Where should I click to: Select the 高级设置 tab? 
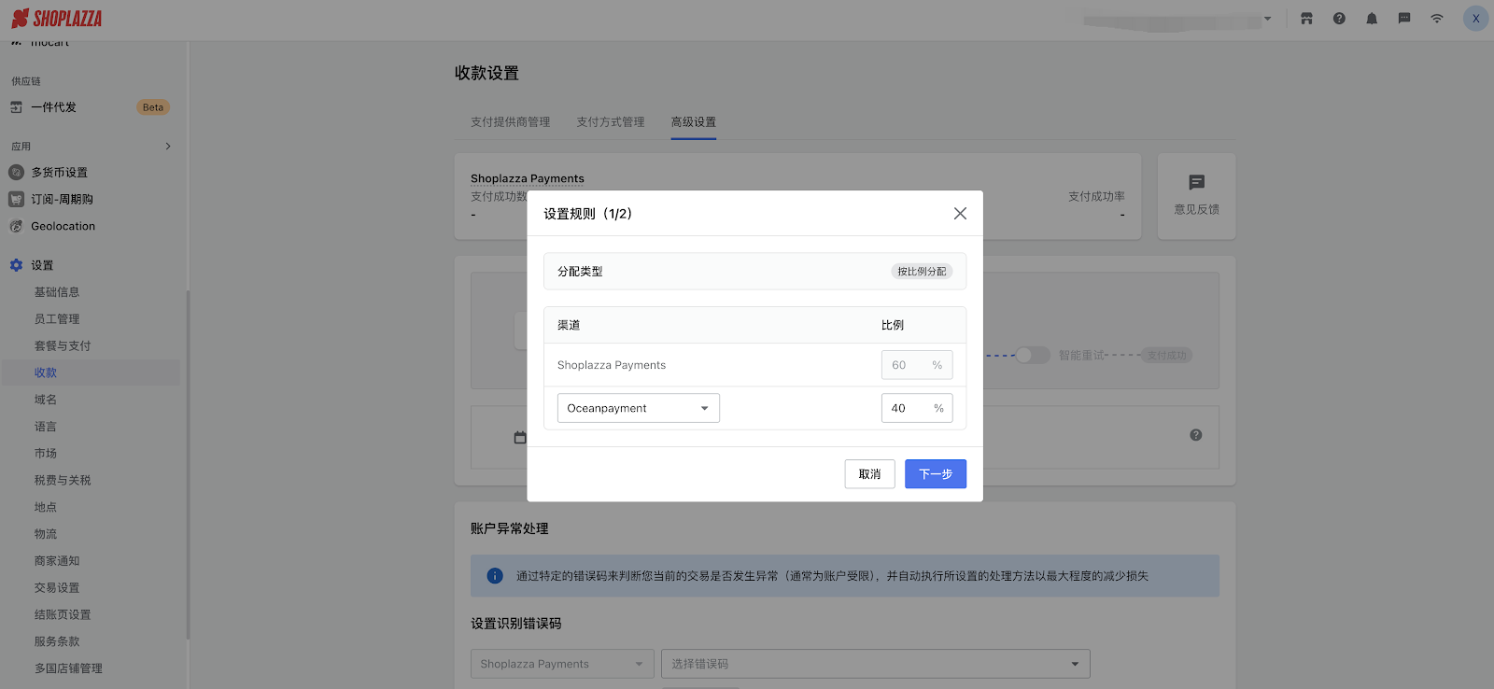(x=694, y=122)
